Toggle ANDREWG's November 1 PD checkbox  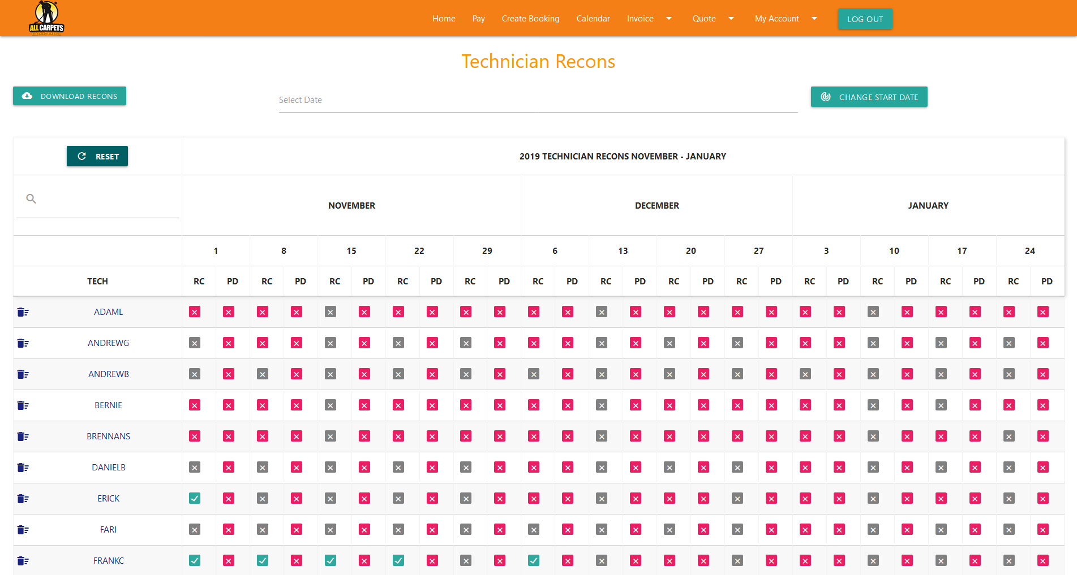tap(229, 343)
